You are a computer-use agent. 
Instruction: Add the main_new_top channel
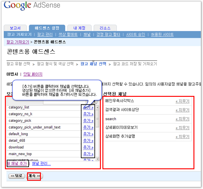[x=88, y=154]
